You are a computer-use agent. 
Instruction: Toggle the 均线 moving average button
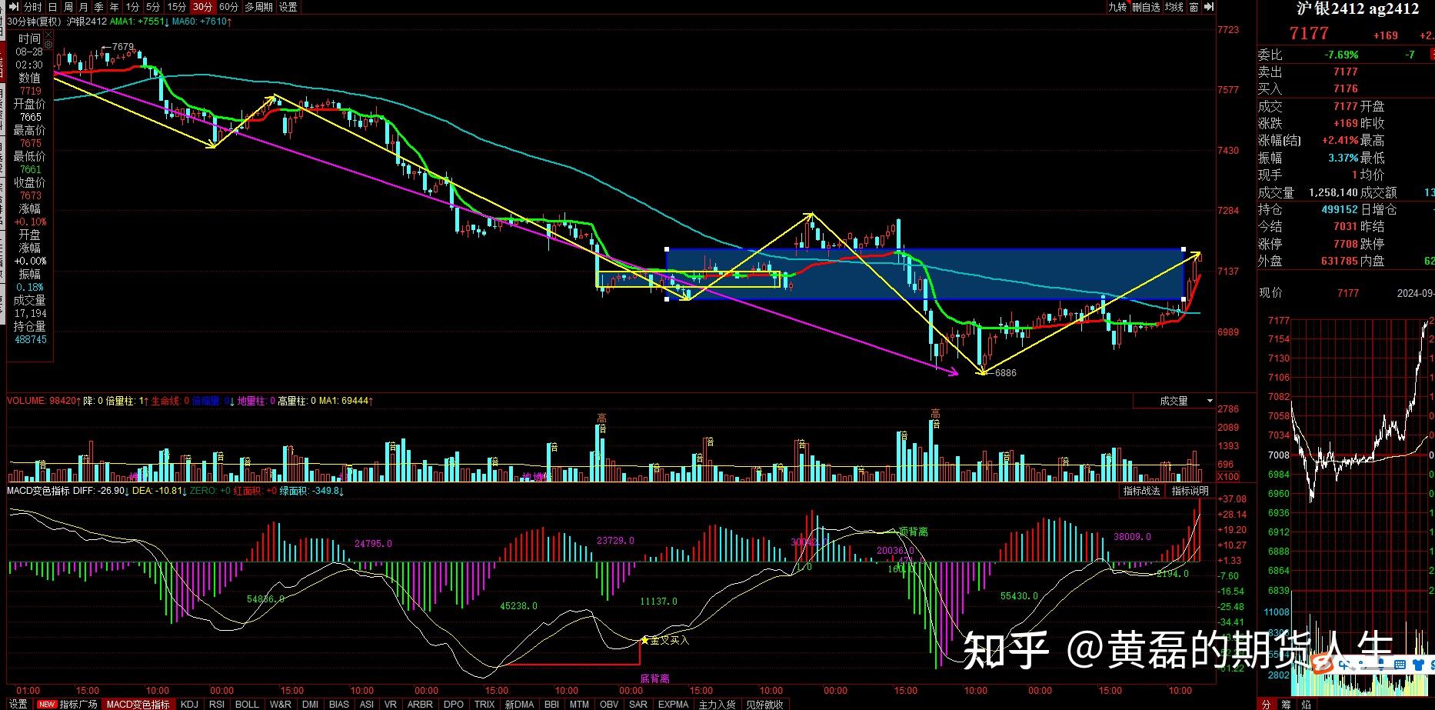[x=1174, y=7]
